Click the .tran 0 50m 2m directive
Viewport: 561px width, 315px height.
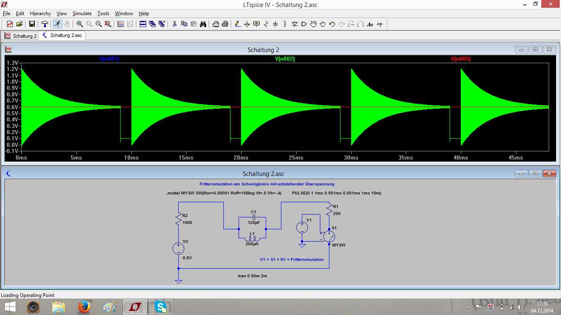(x=252, y=276)
